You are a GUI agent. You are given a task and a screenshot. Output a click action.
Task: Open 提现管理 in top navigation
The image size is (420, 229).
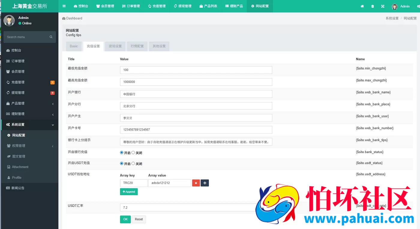point(183,6)
